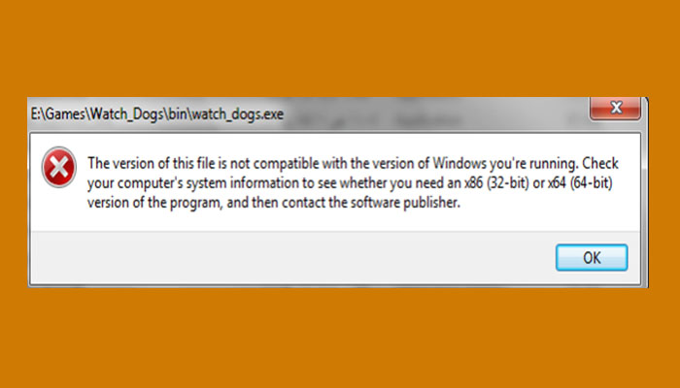This screenshot has width=680, height=388.
Task: Click the orange background below the dialog
Action: tap(340, 339)
